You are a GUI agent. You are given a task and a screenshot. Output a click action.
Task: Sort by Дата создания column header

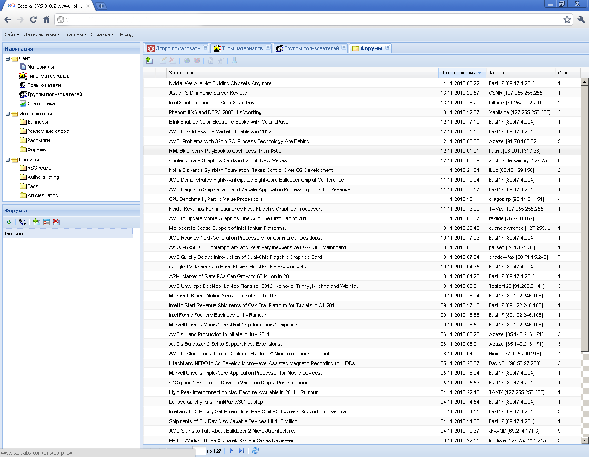click(x=458, y=73)
